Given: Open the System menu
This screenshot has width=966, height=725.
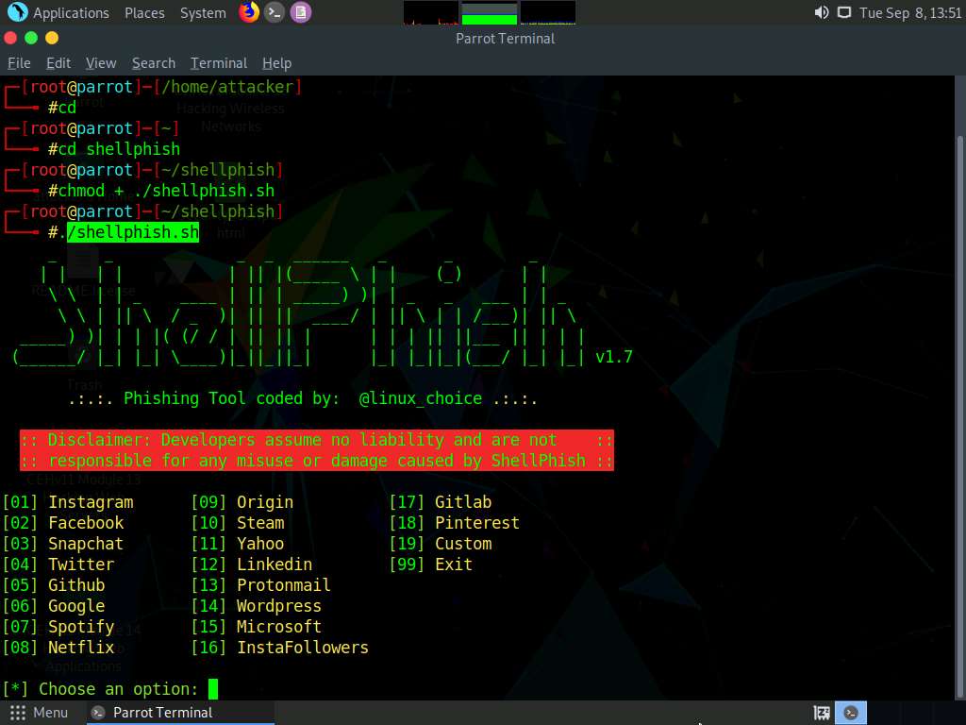Looking at the screenshot, I should point(203,12).
